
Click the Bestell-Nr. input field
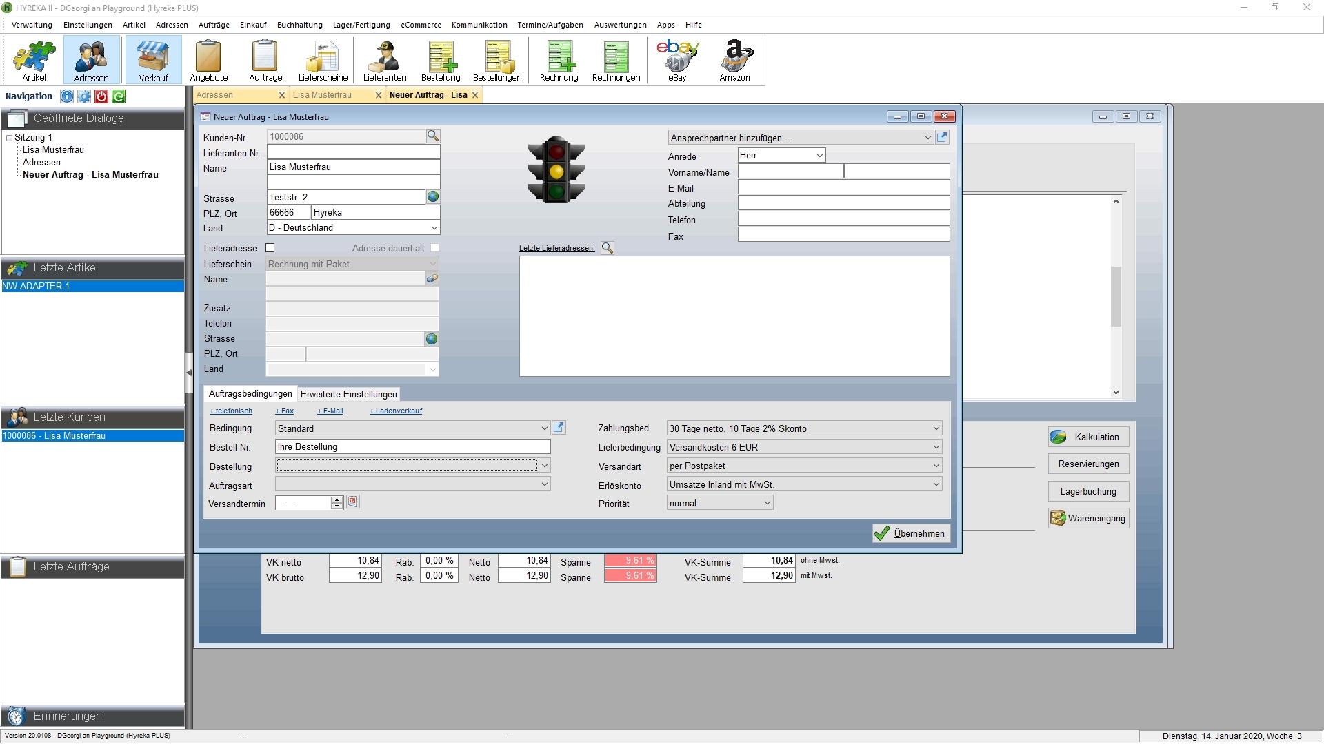point(412,447)
